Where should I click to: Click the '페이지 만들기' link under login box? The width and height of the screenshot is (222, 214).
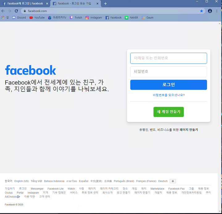click(x=189, y=130)
